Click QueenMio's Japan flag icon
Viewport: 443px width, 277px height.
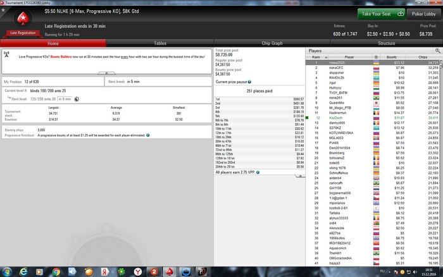click(x=376, y=103)
